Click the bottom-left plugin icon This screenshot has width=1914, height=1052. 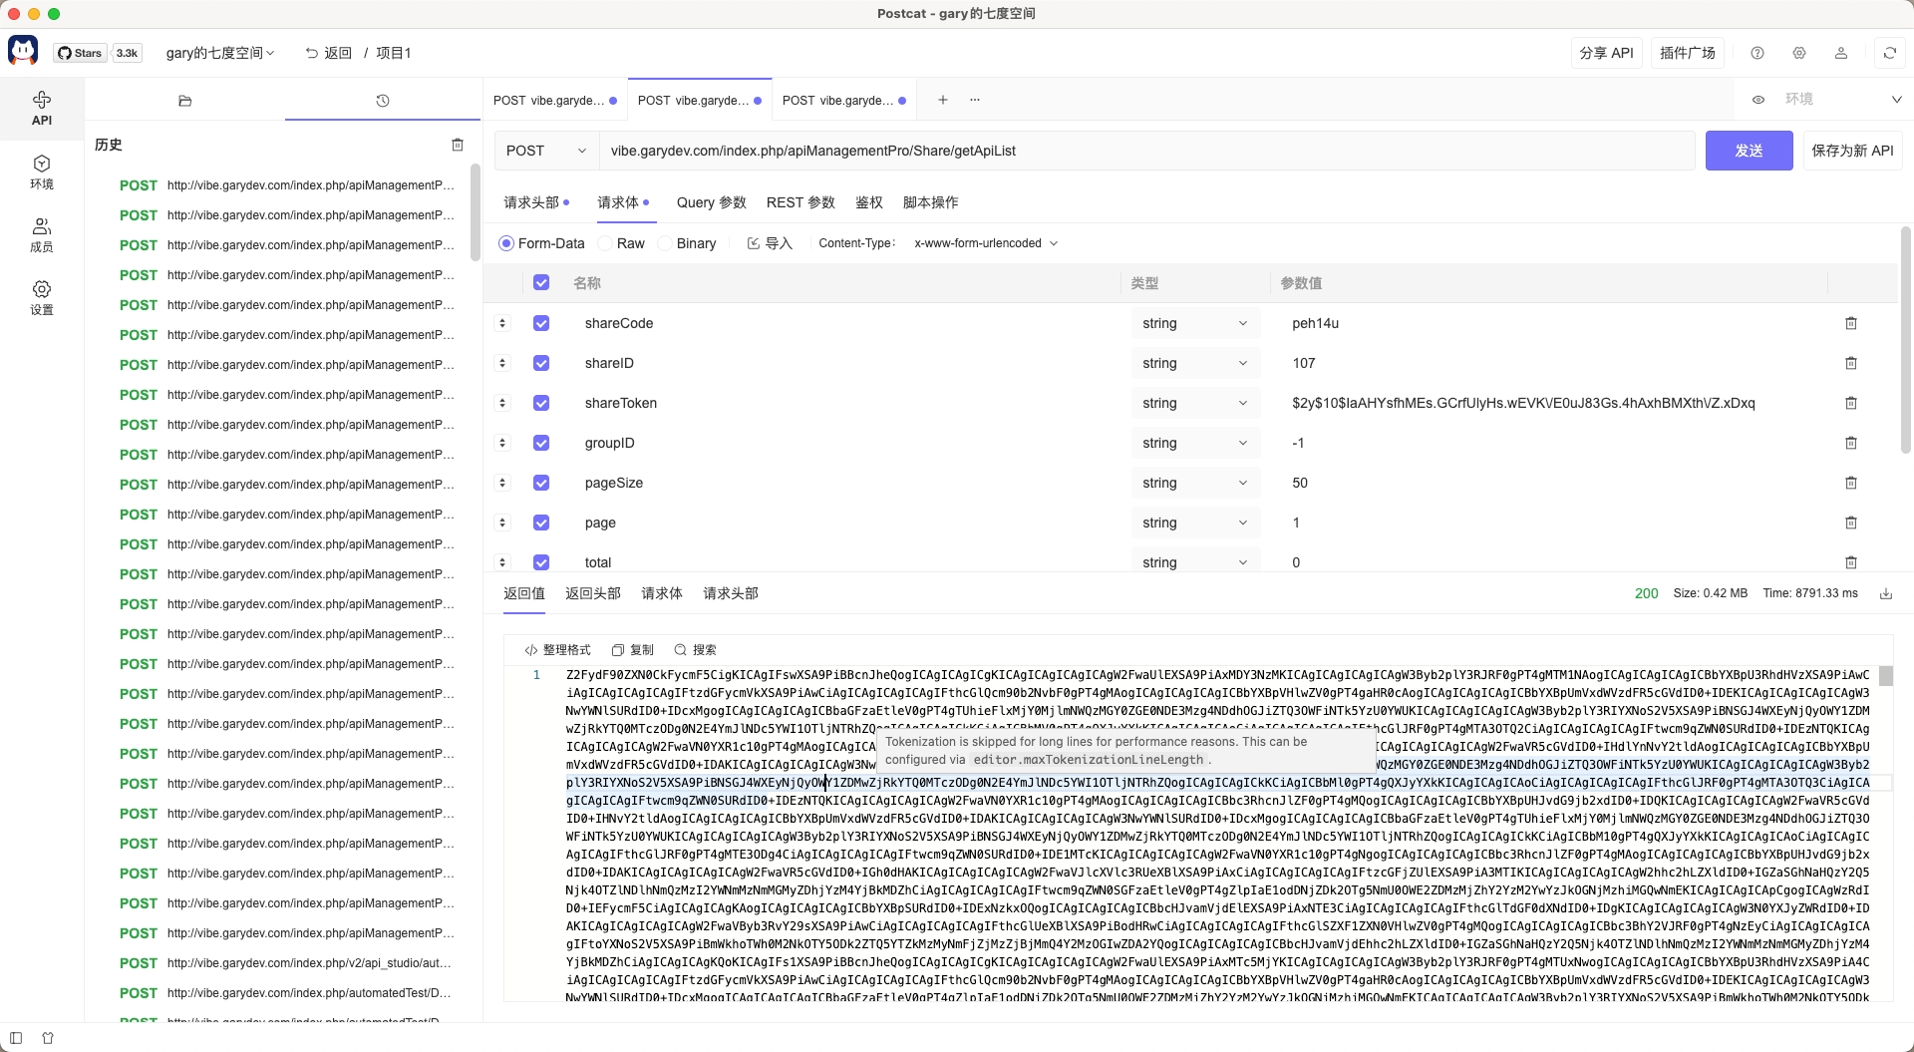(48, 1038)
